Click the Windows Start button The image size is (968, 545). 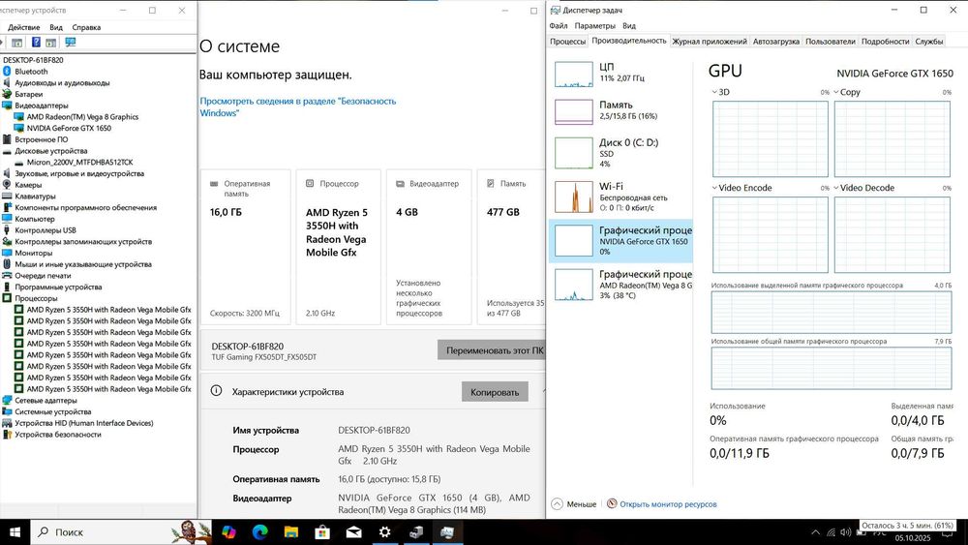tap(15, 532)
